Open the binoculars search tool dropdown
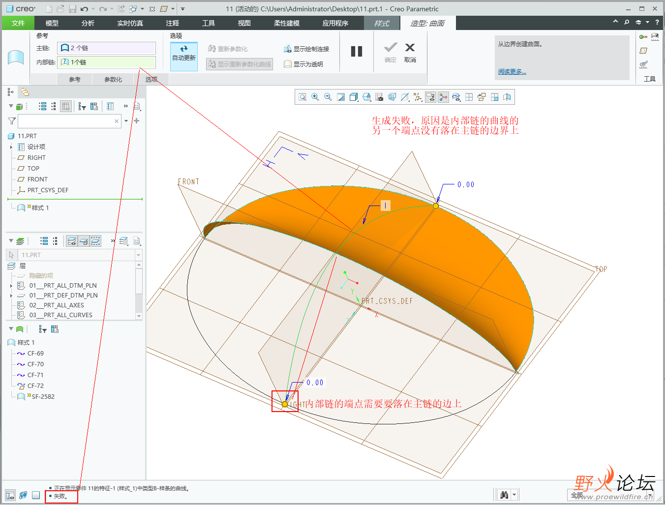The width and height of the screenshot is (665, 505). pyautogui.click(x=514, y=495)
